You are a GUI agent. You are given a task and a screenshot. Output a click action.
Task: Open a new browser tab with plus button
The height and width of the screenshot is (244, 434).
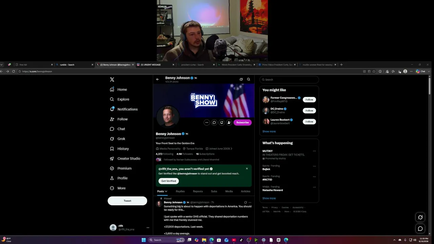(341, 65)
